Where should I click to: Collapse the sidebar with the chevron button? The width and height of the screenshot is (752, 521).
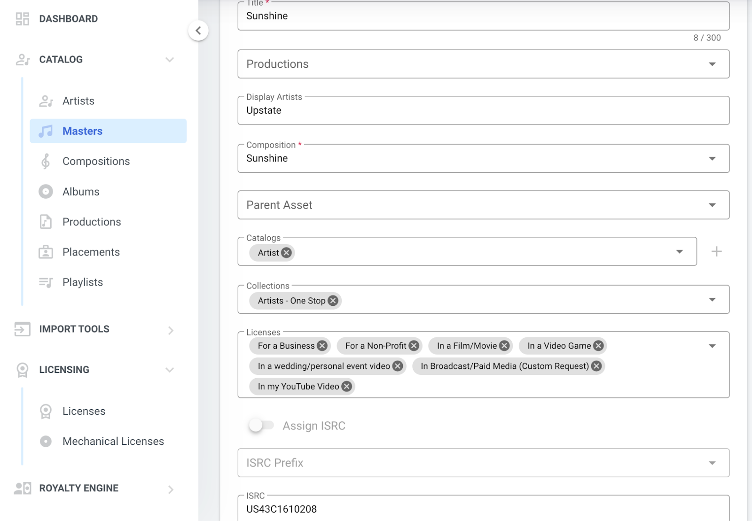[198, 31]
